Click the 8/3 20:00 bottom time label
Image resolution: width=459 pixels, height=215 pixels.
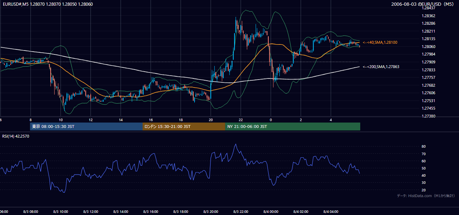coord(211,212)
